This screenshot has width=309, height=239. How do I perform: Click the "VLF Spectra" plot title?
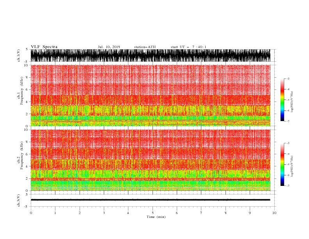point(44,47)
